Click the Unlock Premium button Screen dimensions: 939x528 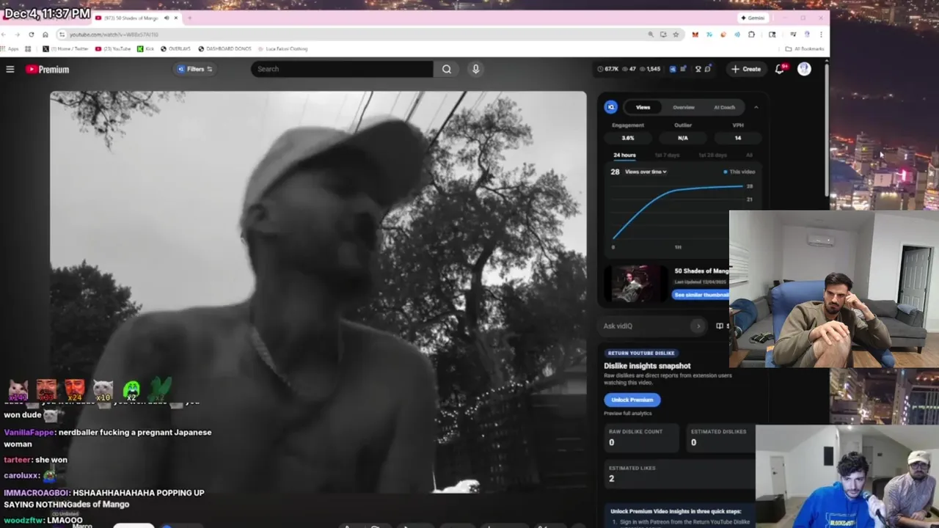[x=632, y=400]
